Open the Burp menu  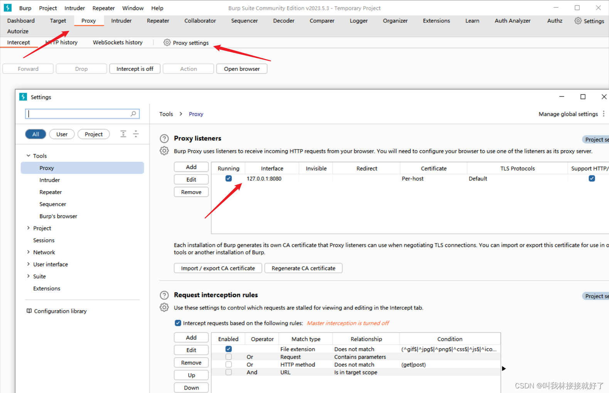25,8
